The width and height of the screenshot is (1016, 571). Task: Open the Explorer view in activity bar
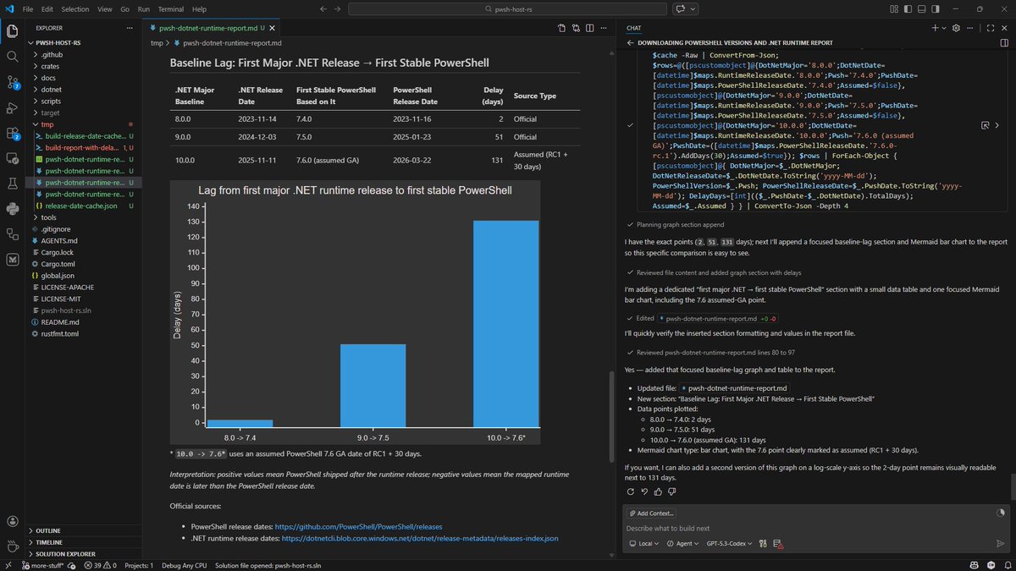13,31
